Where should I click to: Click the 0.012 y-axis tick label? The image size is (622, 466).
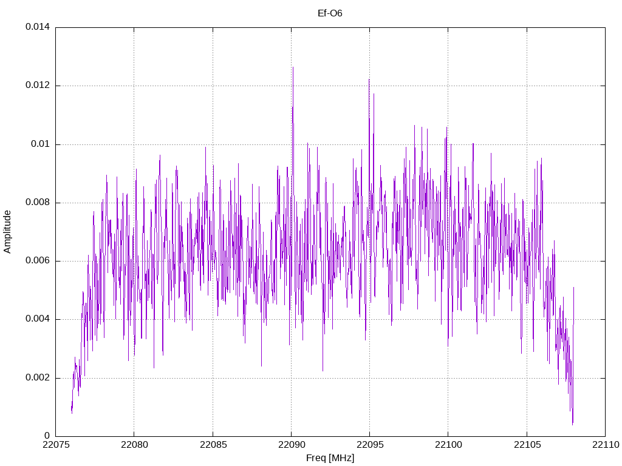coord(38,85)
